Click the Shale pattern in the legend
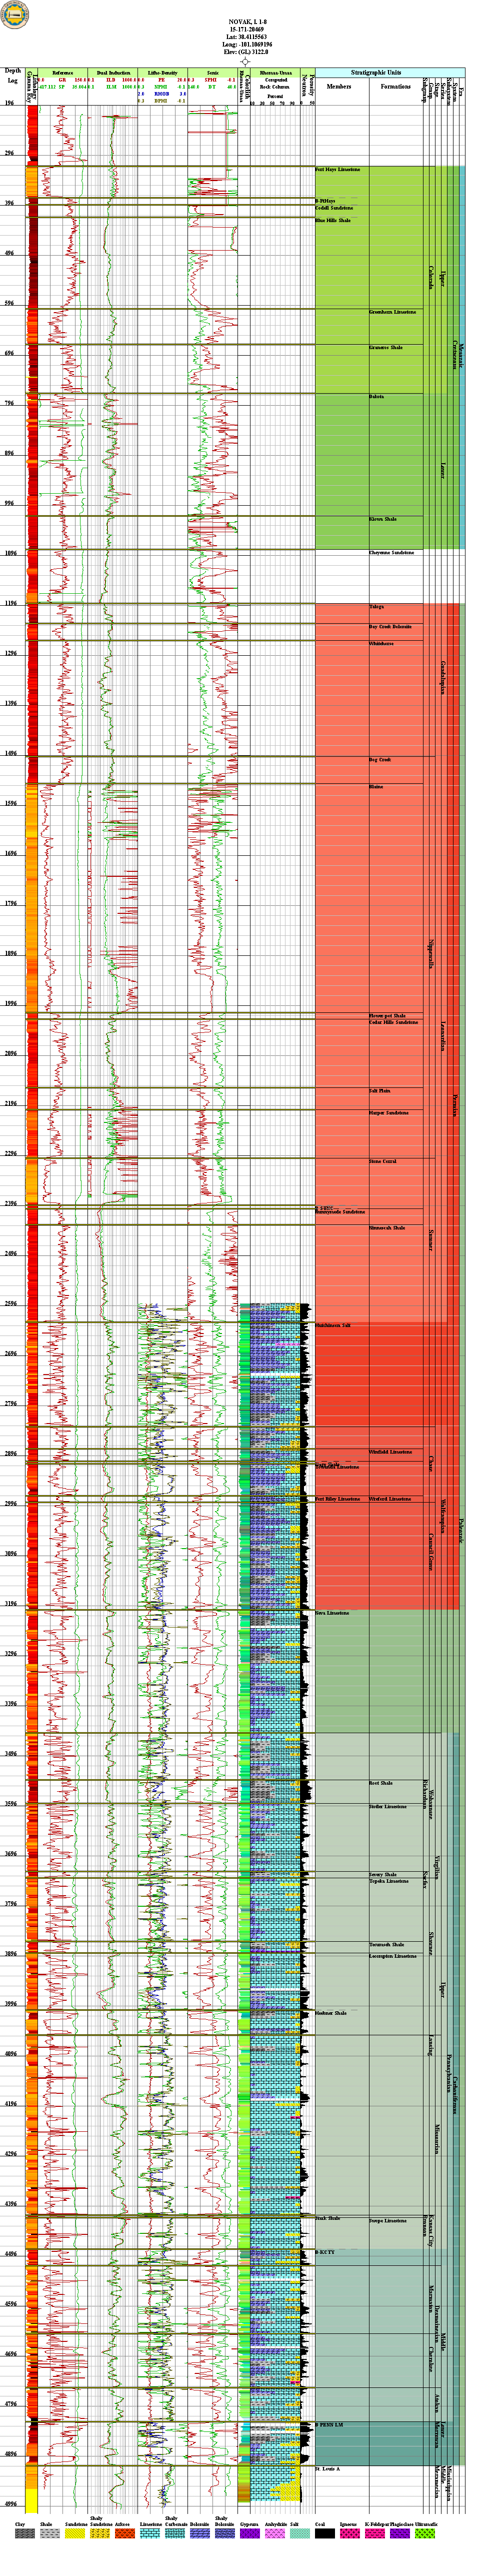Screen dimensions: 490x2576 click(x=50, y=2534)
